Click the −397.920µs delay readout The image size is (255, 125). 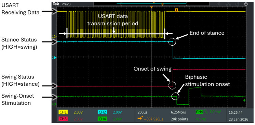tap(153, 119)
